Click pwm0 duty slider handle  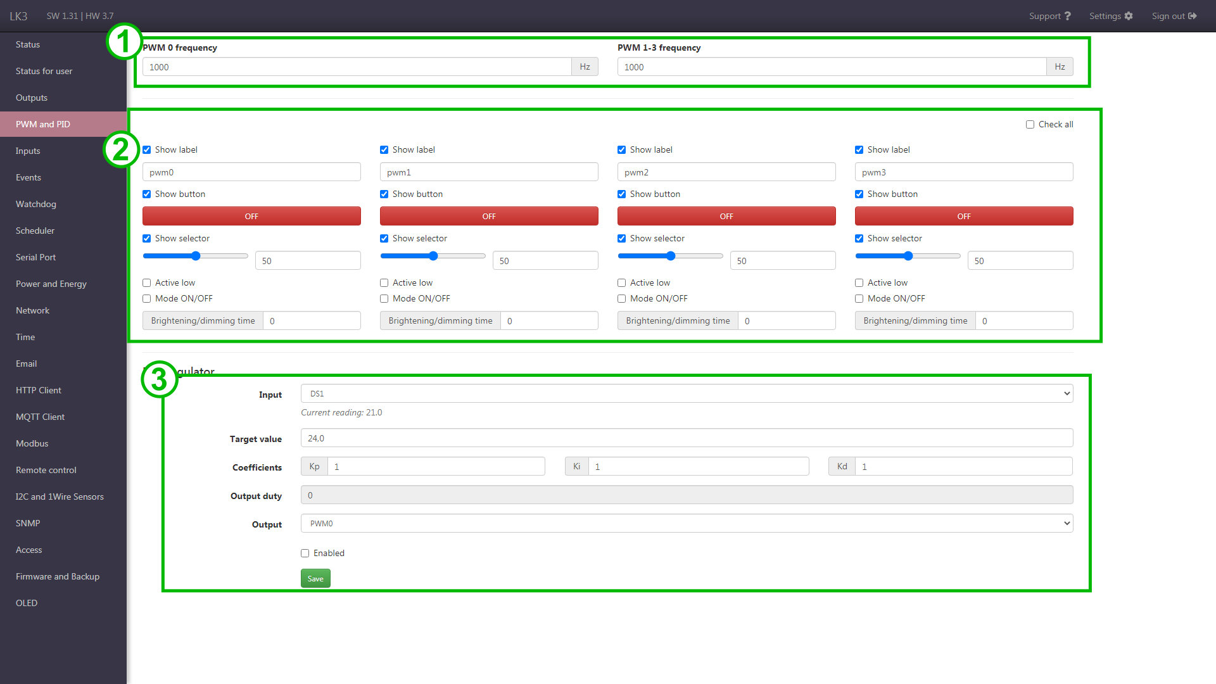pos(196,256)
